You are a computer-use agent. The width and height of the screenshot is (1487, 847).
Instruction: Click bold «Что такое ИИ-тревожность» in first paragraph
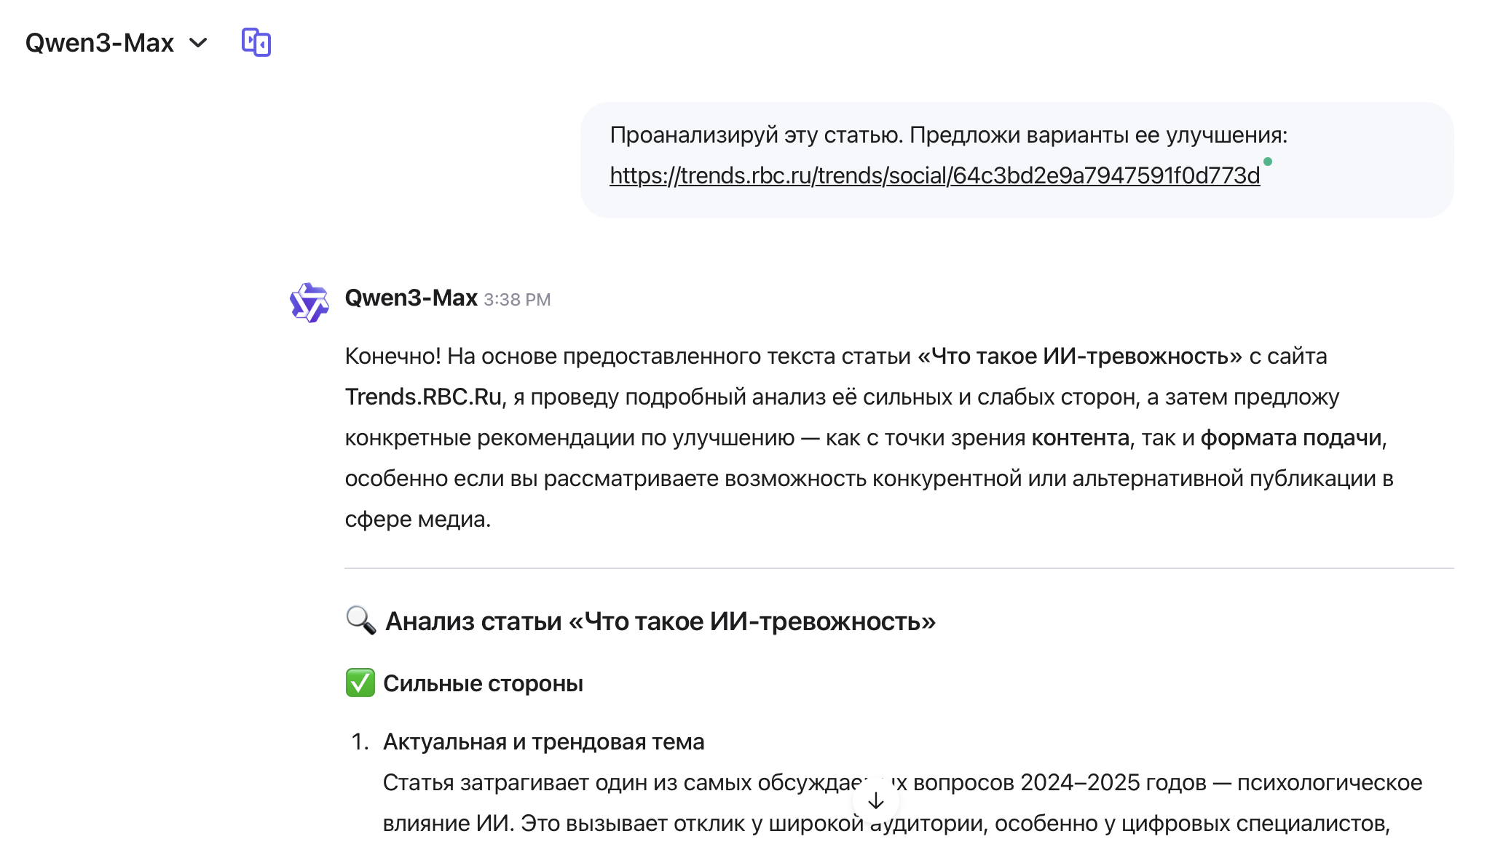click(1080, 356)
